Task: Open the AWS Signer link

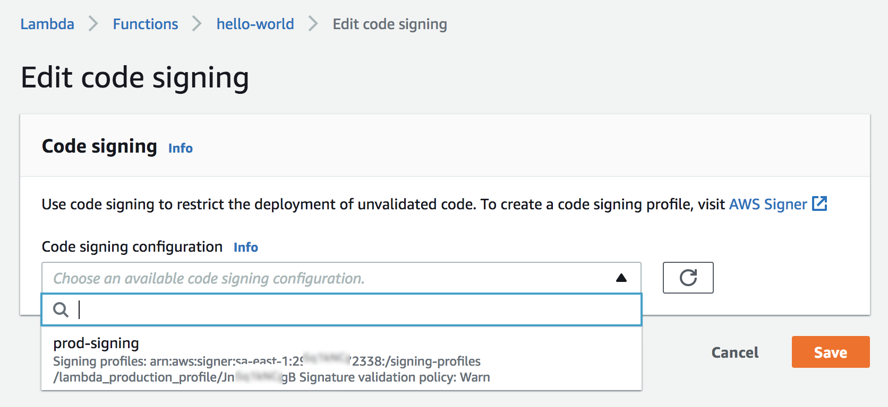Action: point(767,205)
